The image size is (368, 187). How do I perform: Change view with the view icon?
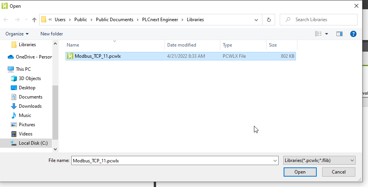pos(318,34)
